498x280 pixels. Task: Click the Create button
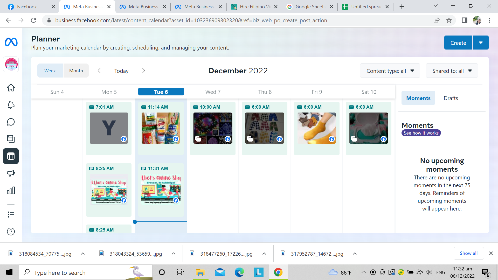[458, 43]
